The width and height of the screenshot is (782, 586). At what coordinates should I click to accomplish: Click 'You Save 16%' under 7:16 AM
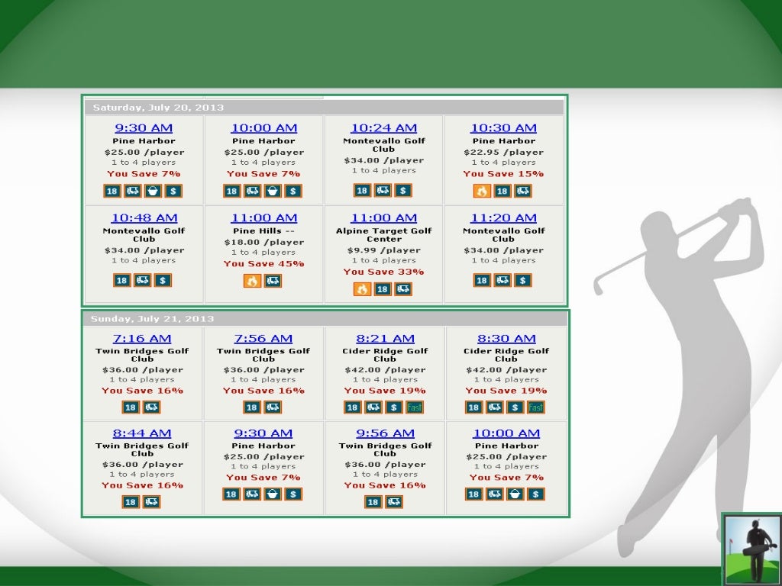[x=142, y=391]
